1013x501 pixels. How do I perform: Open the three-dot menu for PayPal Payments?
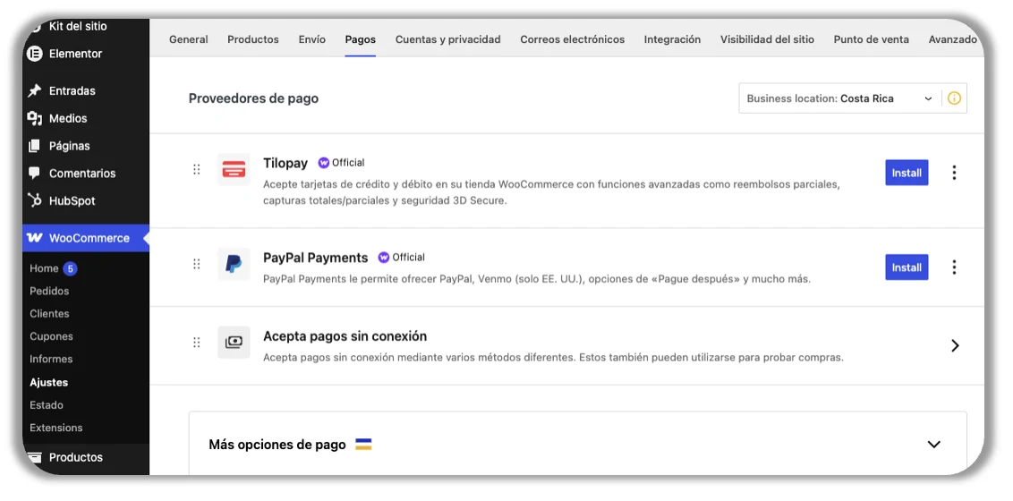tap(954, 267)
